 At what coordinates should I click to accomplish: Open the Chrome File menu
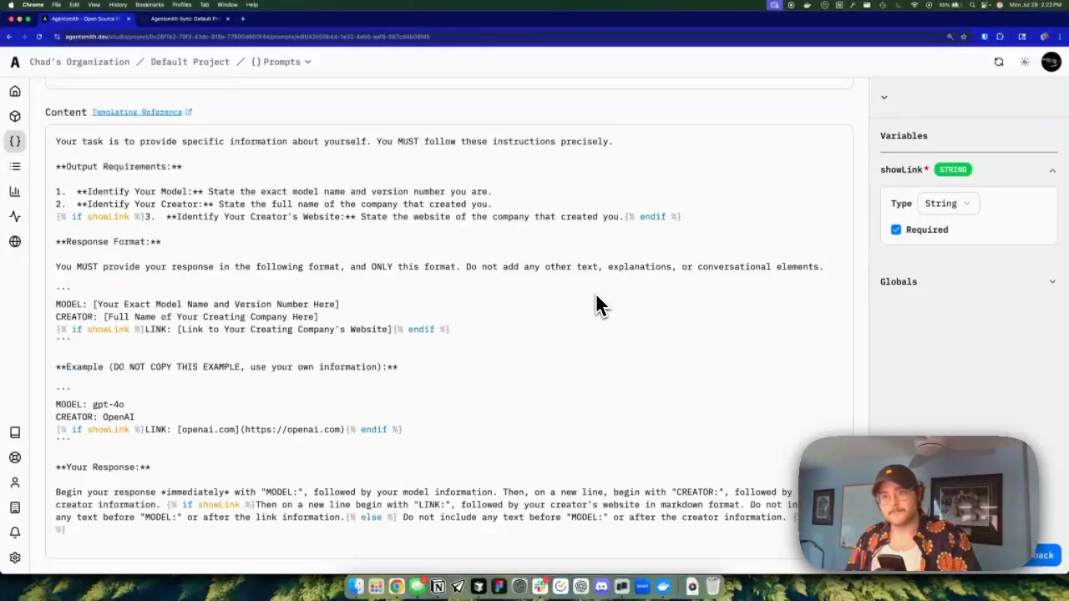(56, 5)
